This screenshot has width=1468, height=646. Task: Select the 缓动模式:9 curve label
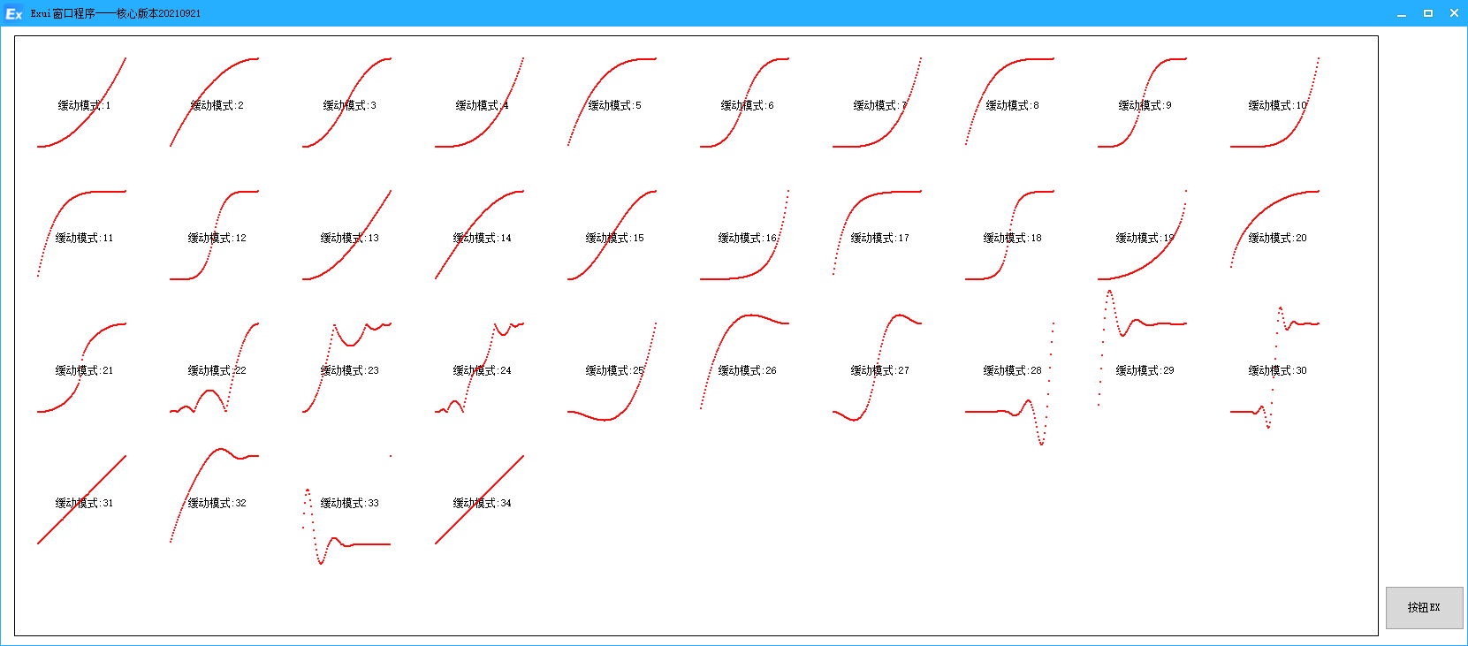(1145, 105)
